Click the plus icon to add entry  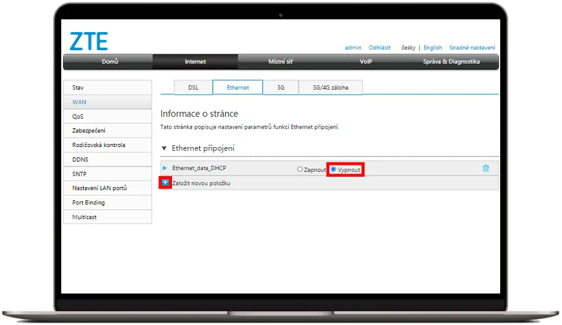165,183
